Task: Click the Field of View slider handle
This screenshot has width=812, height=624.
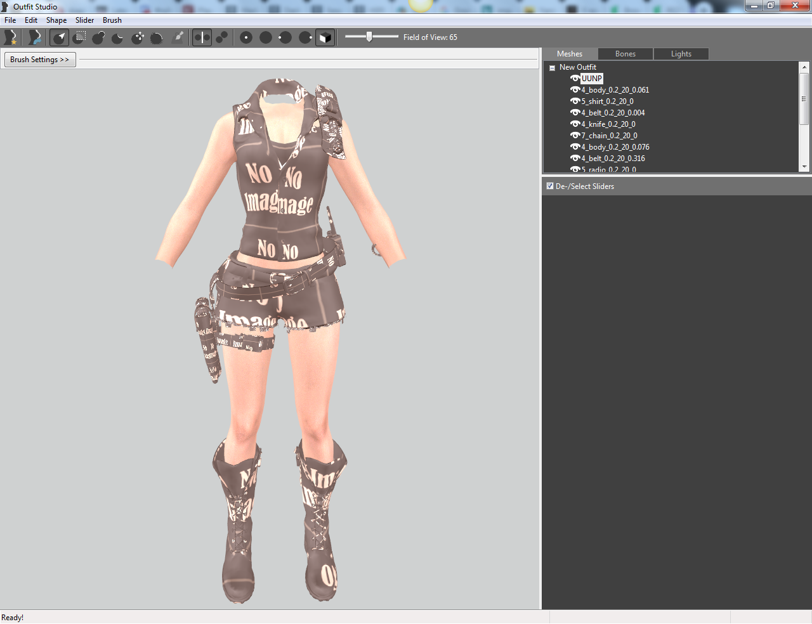Action: 369,37
